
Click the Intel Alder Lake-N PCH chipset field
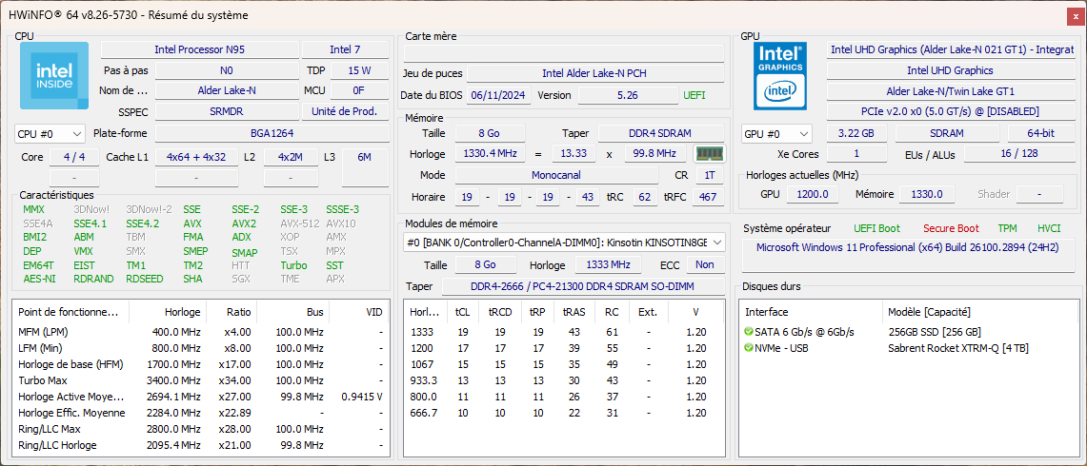click(x=594, y=73)
